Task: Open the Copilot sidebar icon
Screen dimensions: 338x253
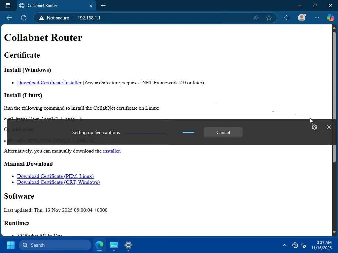Action: pos(330,18)
